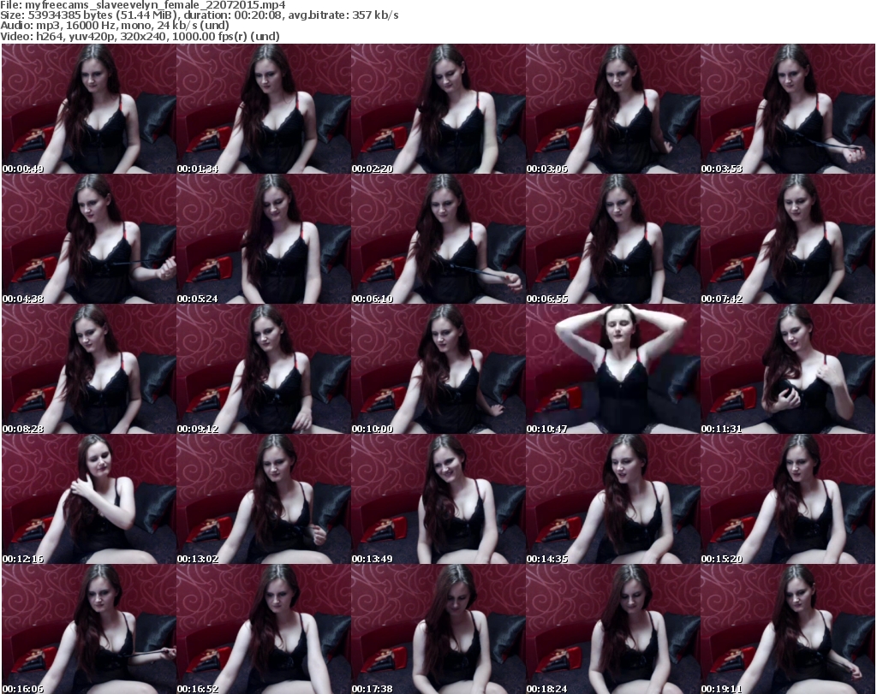Click the thumbnail frame stamped 00:03:06
The width and height of the screenshot is (877, 694).
coord(613,109)
